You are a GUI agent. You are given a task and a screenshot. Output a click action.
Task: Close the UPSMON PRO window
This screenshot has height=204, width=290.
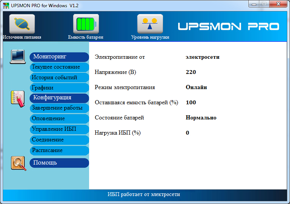click(278, 4)
